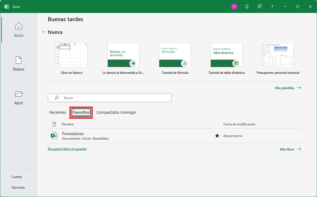Open the Proveedores workbook by its name
Screen dimensions: 317x197
[73, 134]
